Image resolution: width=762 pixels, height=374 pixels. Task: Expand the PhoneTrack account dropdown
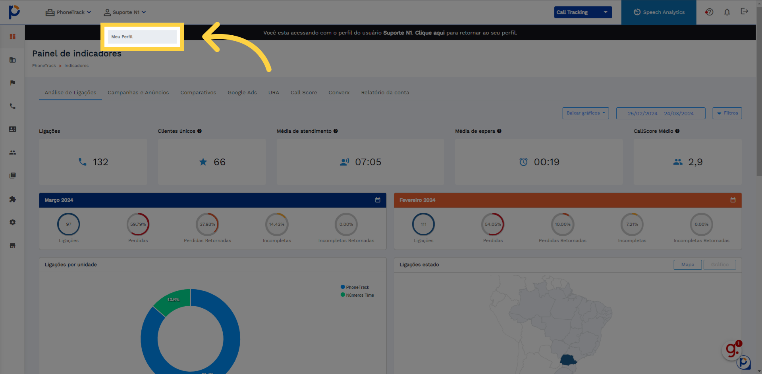coord(68,12)
